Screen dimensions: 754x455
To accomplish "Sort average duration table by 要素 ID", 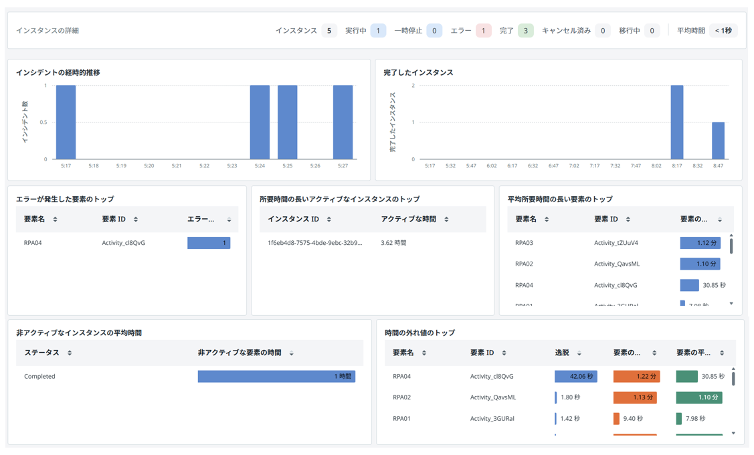I will pos(628,219).
